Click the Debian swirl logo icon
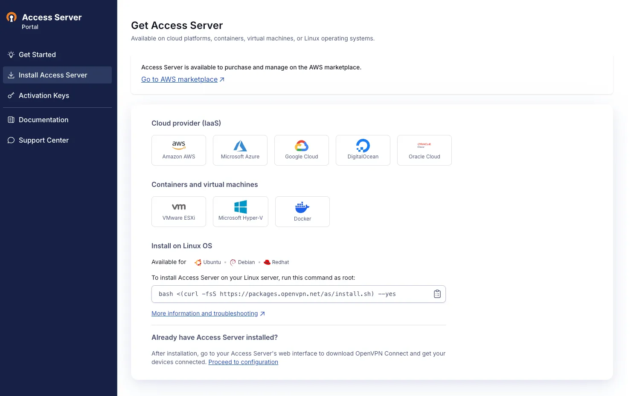This screenshot has width=631, height=396. 233,262
